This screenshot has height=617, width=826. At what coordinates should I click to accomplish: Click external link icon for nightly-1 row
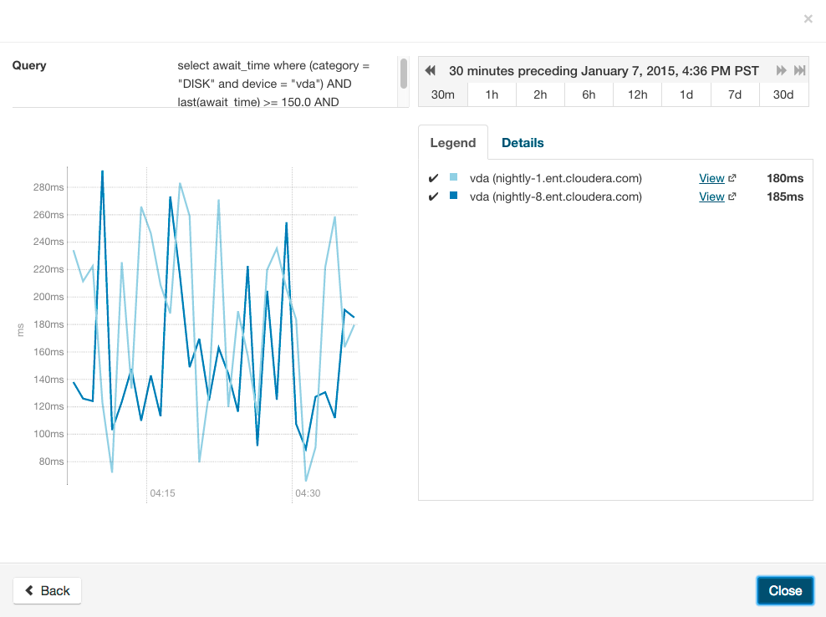[x=732, y=178]
